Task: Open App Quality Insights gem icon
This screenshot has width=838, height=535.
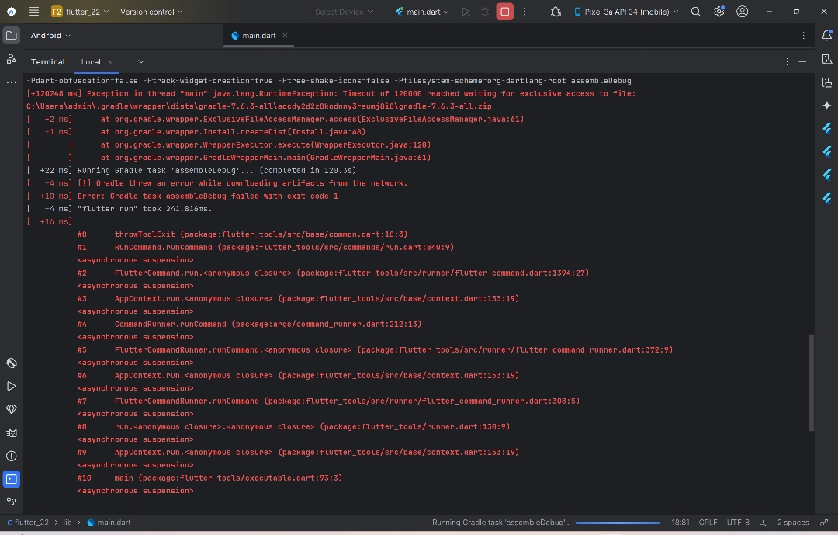Action: click(x=11, y=409)
